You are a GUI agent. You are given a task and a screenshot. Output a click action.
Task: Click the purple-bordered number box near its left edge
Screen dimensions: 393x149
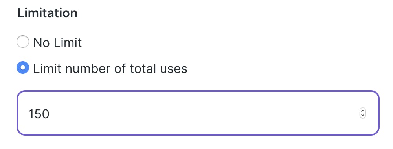[22, 113]
